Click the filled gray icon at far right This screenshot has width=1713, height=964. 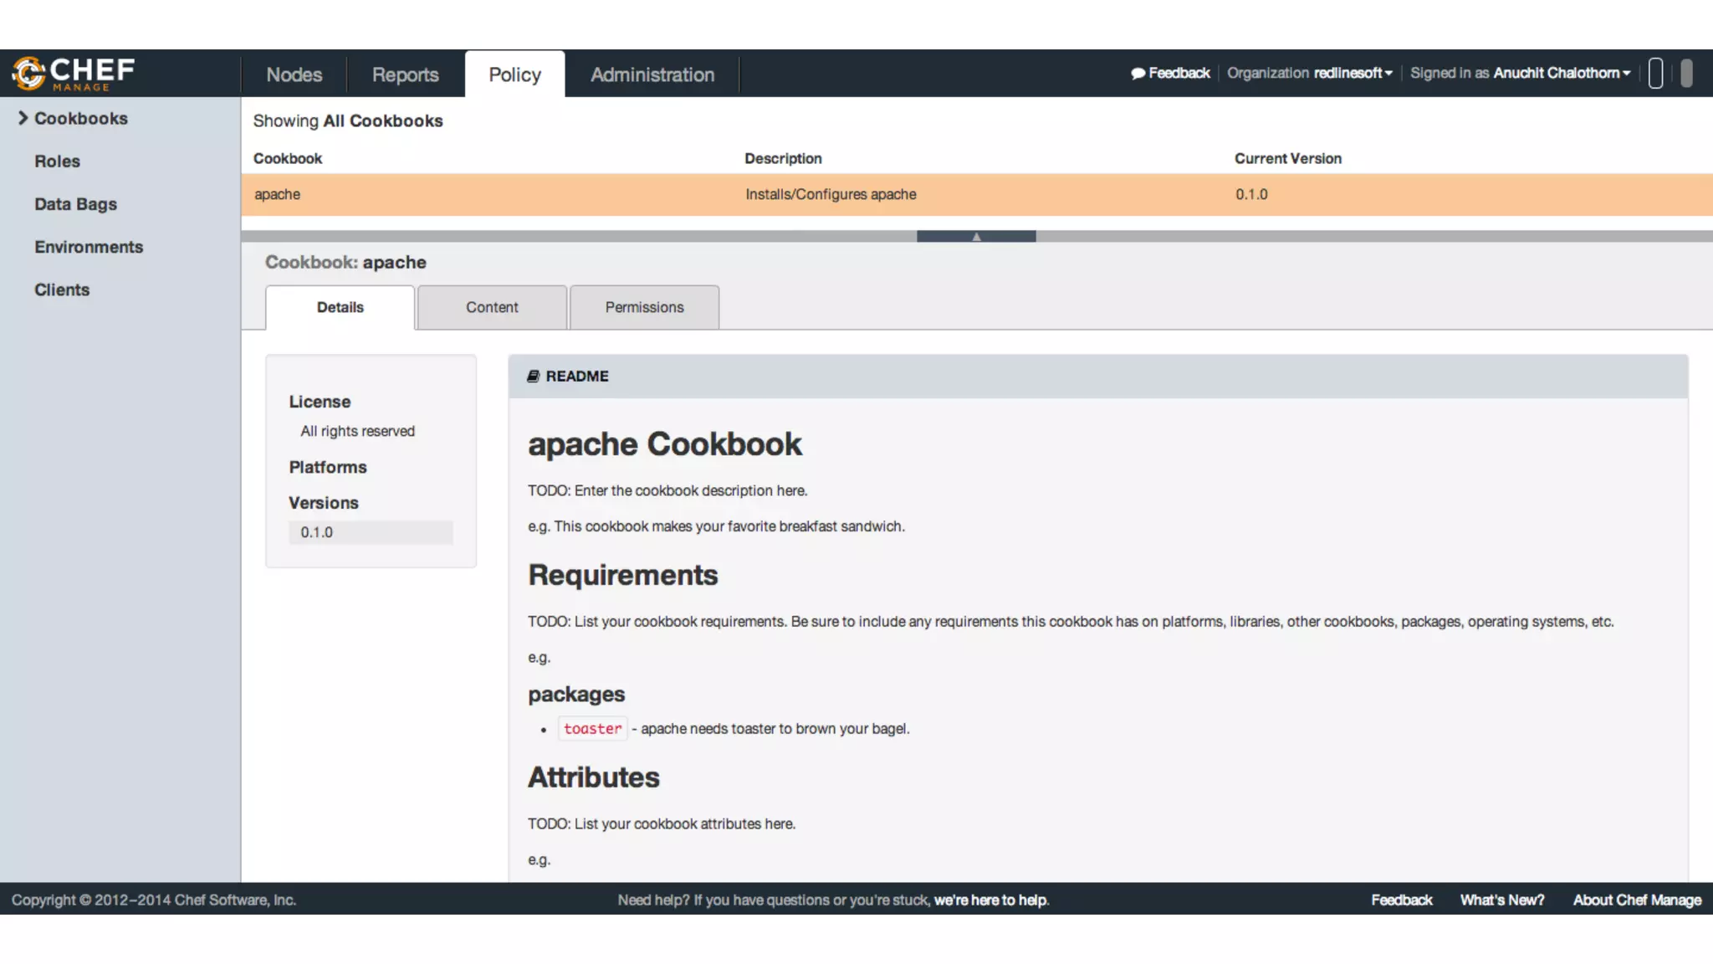(1686, 74)
